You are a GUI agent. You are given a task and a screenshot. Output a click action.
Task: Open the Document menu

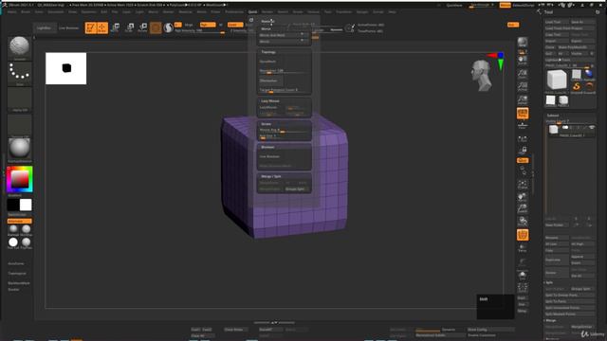56,12
